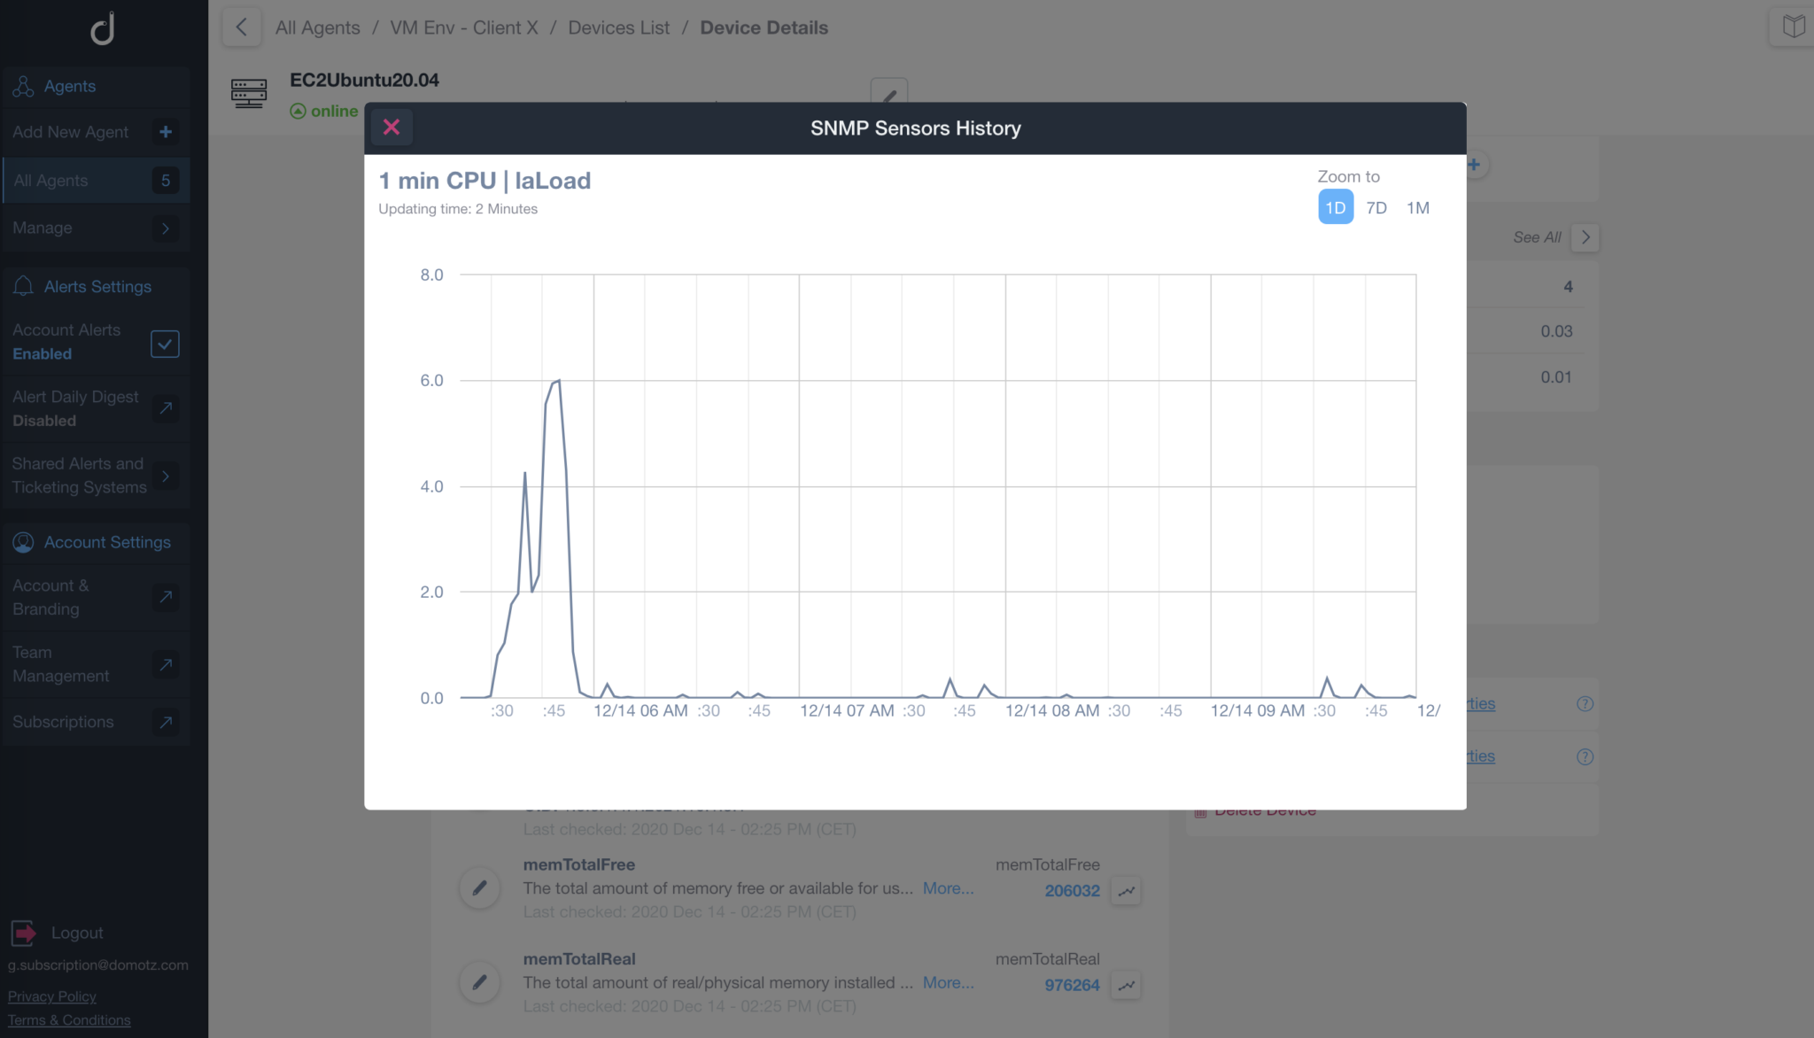Select the 1D zoom option

pos(1335,207)
